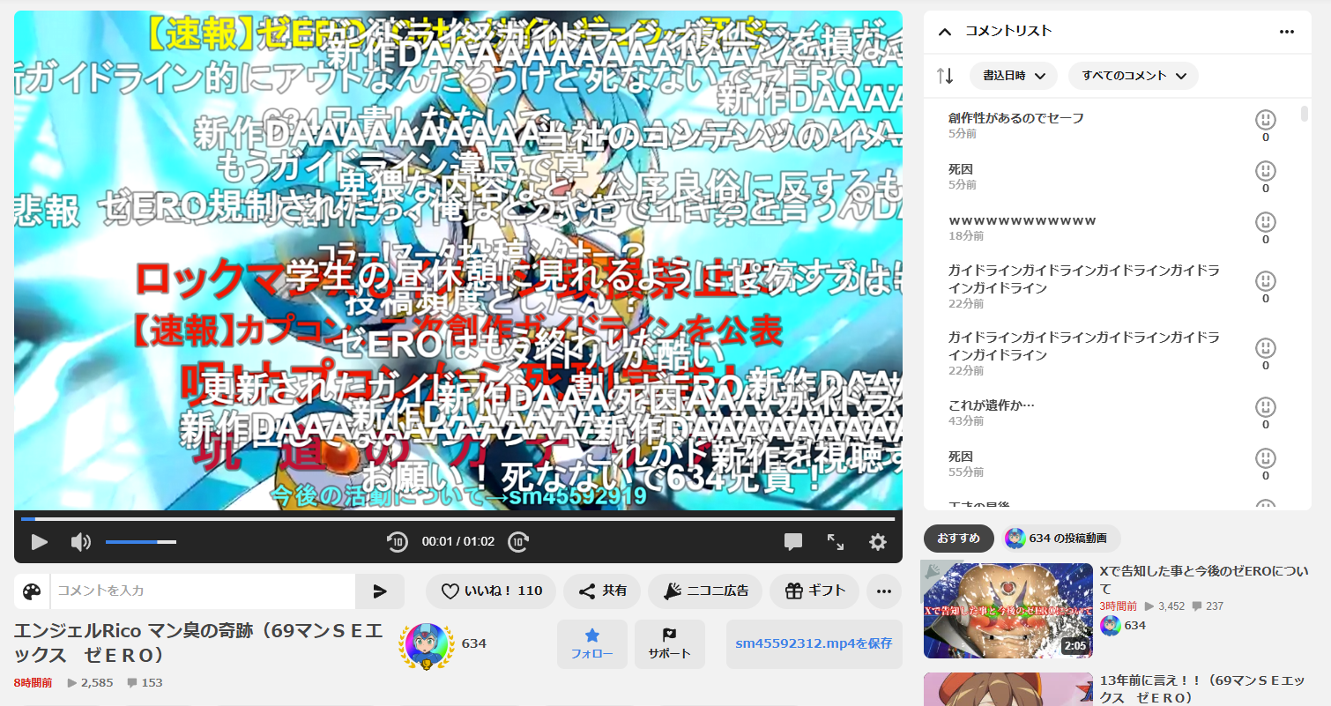Enter fullscreen mode in the player

835,542
